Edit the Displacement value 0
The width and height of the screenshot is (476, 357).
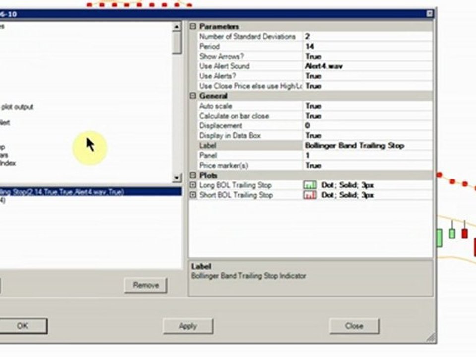coord(368,125)
